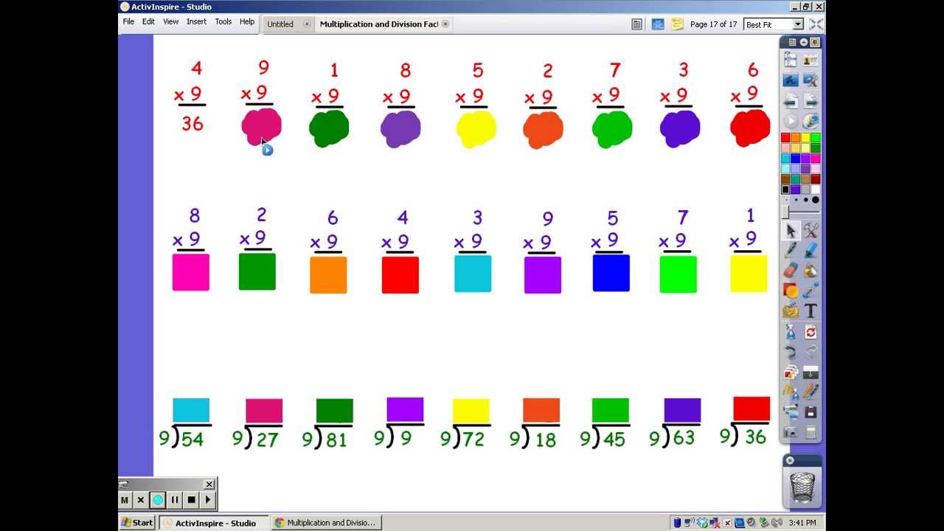Screen dimensions: 944x531
Task: Select the Text tool
Action: pos(811,310)
